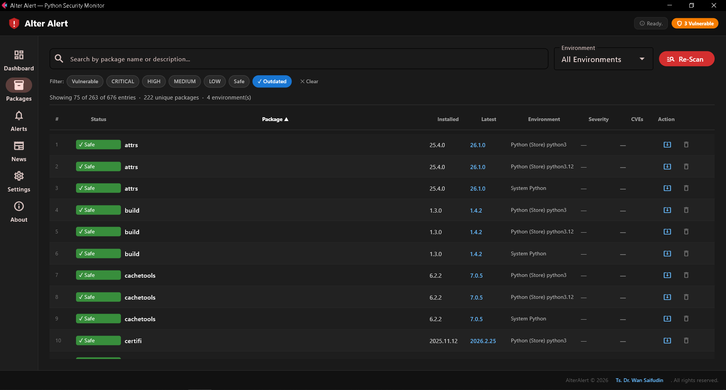Click the Ready status indicator

point(651,23)
